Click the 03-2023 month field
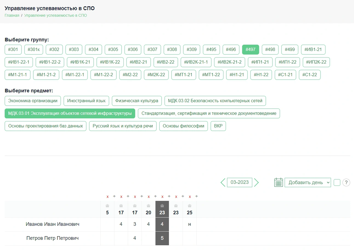 point(240,182)
